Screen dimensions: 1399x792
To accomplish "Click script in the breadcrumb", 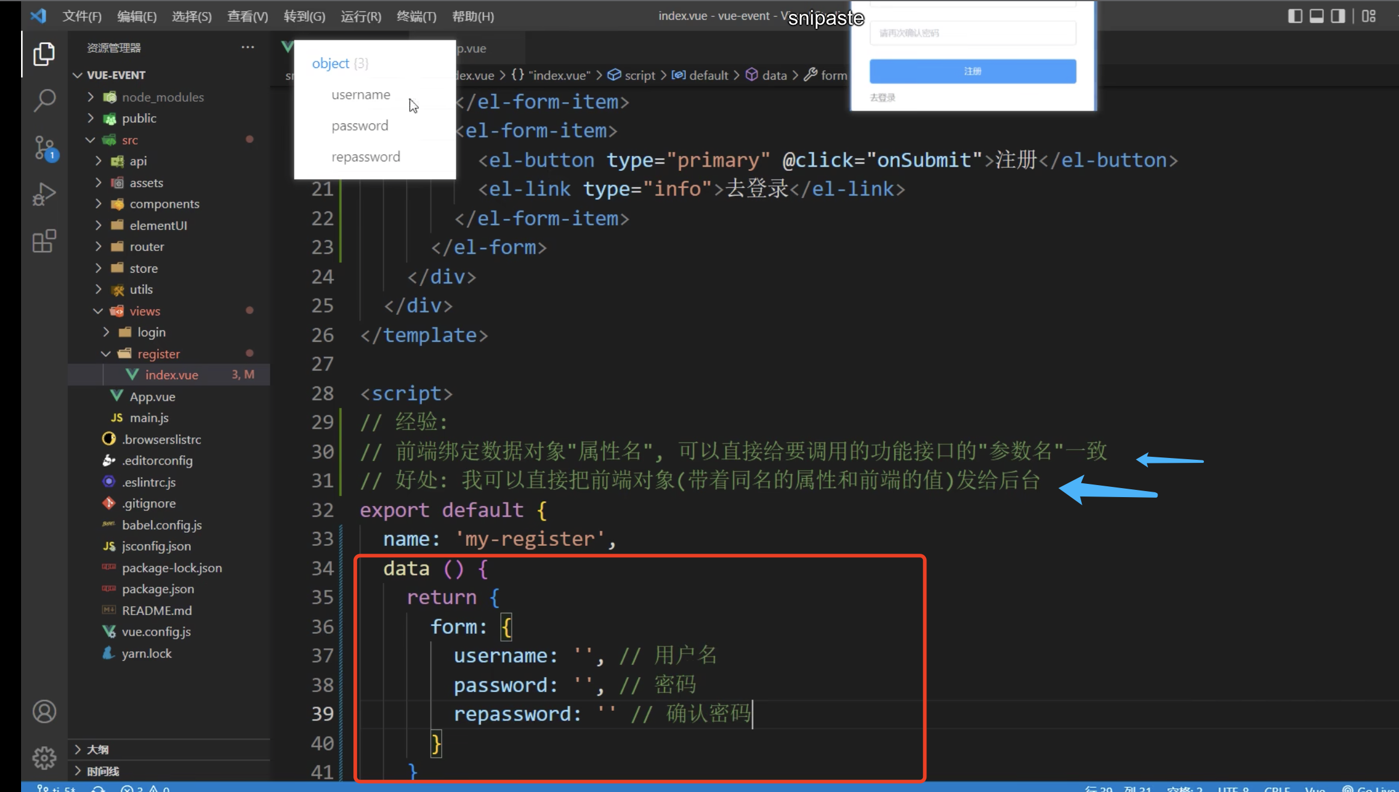I will [631, 75].
